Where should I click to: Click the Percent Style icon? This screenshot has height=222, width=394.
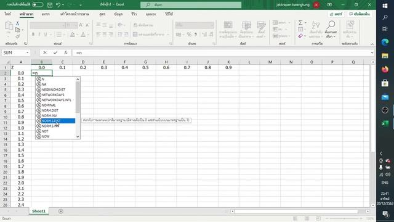(189, 35)
